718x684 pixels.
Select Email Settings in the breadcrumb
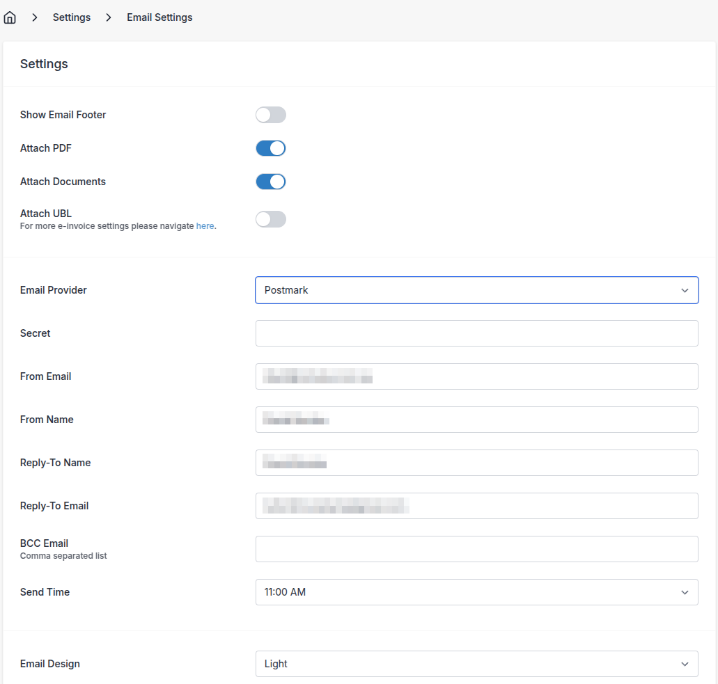click(x=159, y=17)
